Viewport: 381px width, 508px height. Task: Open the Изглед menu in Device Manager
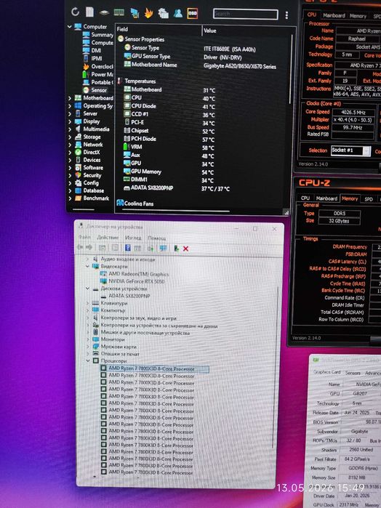click(133, 238)
